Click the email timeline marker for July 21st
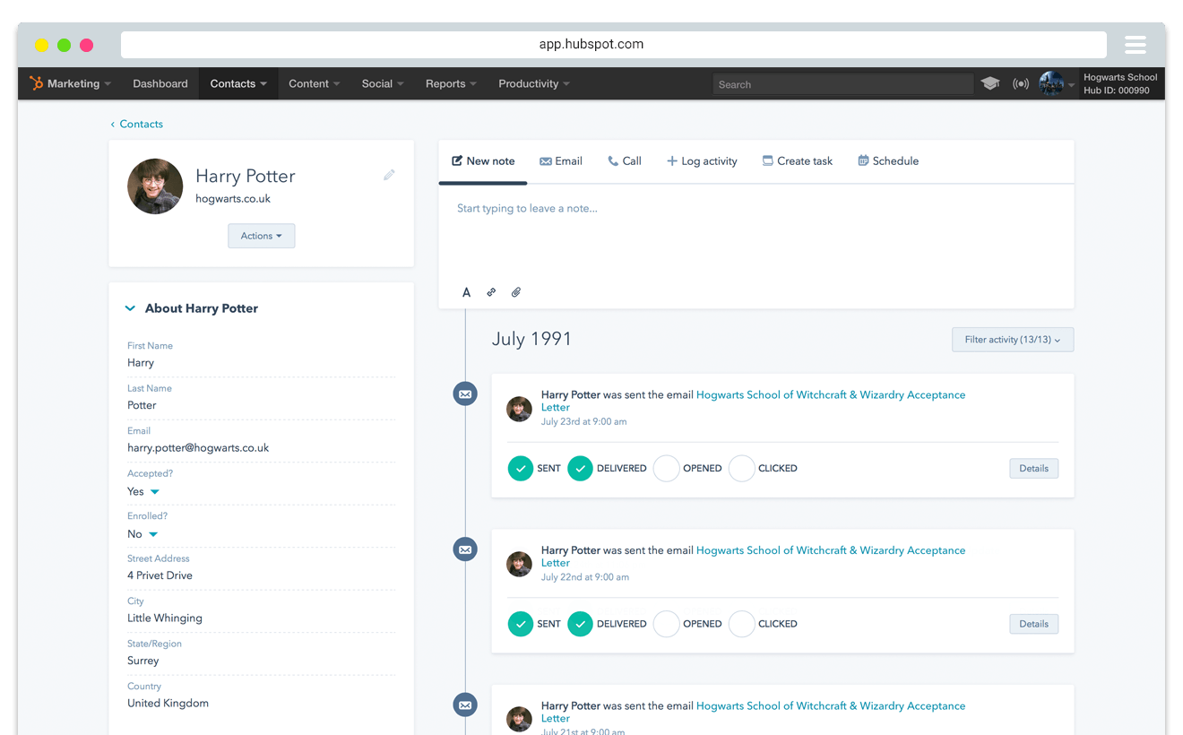This screenshot has height=735, width=1183. click(x=465, y=705)
